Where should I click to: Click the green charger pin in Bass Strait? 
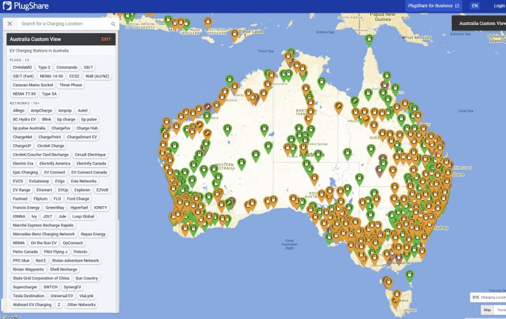pyautogui.click(x=409, y=276)
